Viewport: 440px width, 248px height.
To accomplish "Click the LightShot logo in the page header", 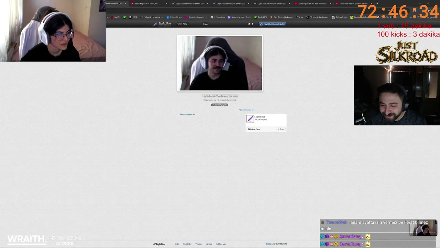I will click(x=162, y=24).
